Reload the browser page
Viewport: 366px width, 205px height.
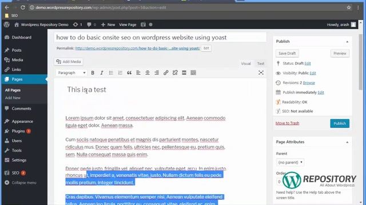[x=23, y=7]
